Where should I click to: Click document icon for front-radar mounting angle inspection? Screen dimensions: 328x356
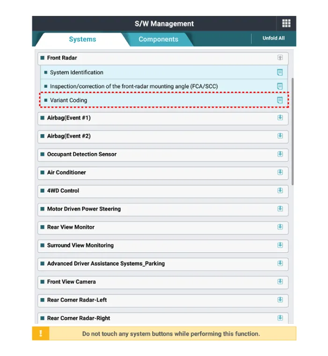pyautogui.click(x=280, y=86)
